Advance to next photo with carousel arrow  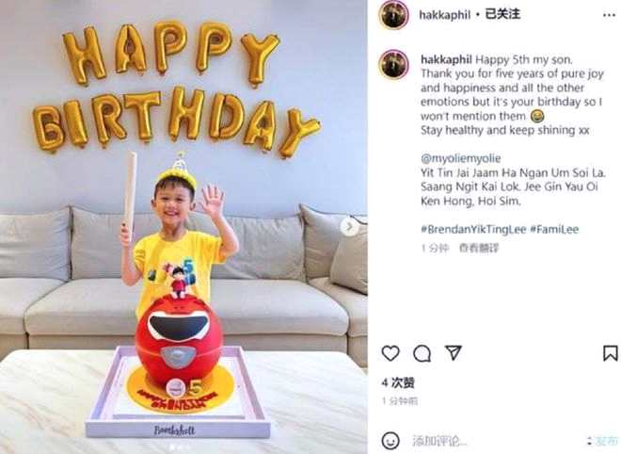(x=348, y=227)
